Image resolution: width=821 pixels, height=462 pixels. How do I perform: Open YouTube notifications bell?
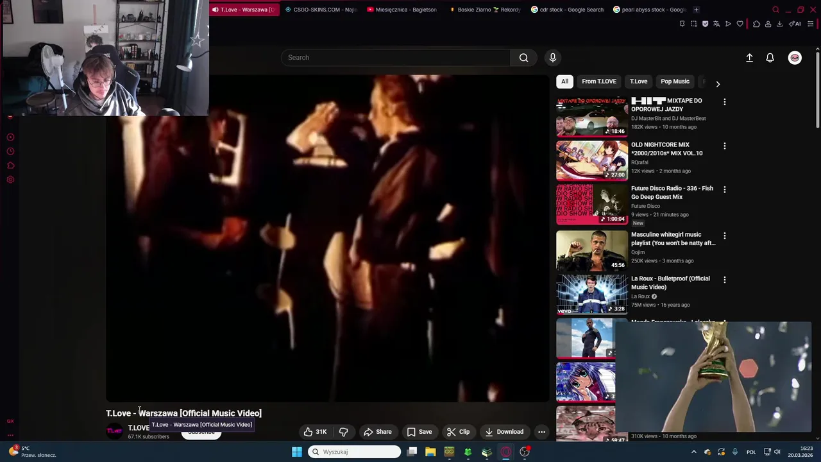(770, 58)
